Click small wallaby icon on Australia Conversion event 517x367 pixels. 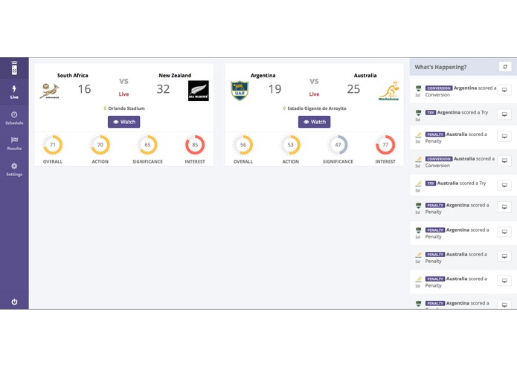click(418, 159)
